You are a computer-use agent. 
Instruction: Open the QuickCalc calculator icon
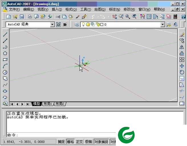[x=175, y=17]
